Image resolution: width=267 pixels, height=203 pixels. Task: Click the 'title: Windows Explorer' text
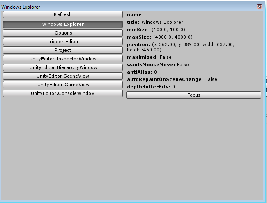click(155, 22)
